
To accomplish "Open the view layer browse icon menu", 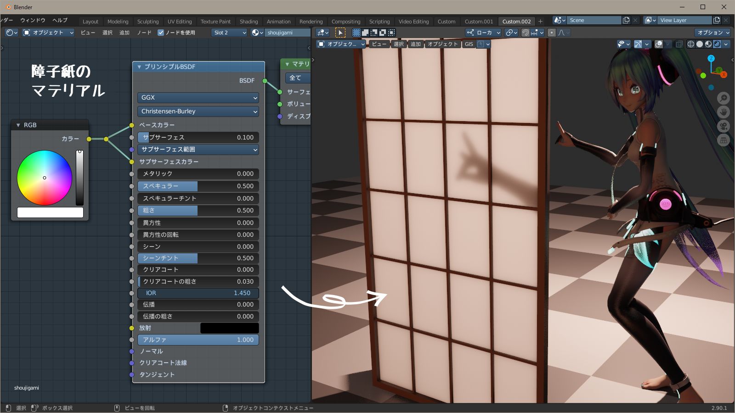I will pos(650,20).
